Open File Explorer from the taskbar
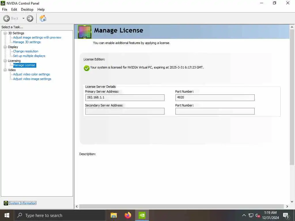 [x=114, y=215]
